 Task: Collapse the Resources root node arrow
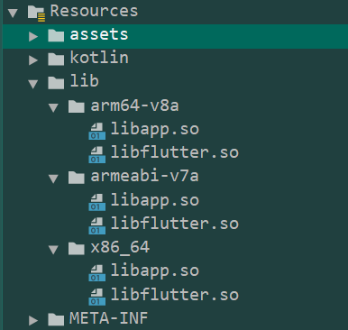[x=13, y=13]
